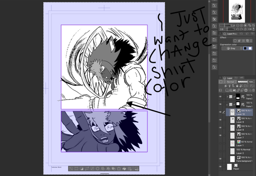256x176 pixels.
Task: Toggle the Lock transparent pixels icon
Action: [x=241, y=86]
